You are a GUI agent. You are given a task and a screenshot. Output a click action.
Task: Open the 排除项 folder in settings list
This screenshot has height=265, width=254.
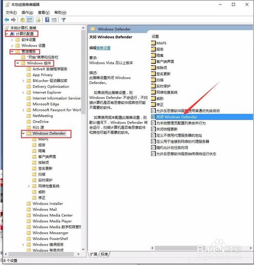[159, 67]
